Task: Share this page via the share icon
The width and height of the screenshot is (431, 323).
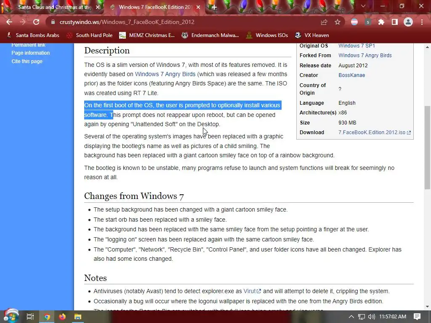Action: click(324, 22)
